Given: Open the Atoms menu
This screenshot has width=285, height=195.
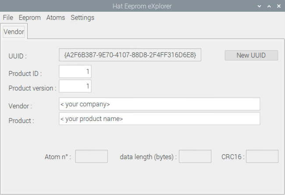Looking at the screenshot, I should (x=56, y=18).
